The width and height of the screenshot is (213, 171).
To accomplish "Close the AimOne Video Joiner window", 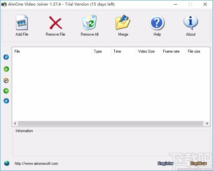I will point(205,4).
